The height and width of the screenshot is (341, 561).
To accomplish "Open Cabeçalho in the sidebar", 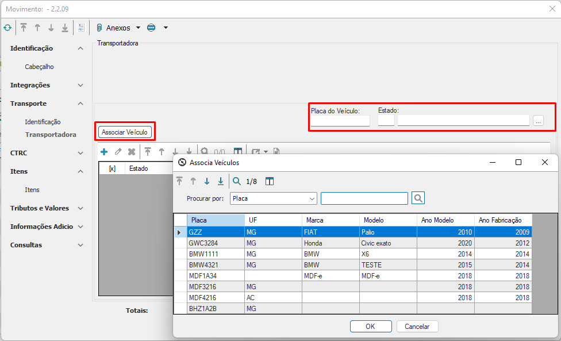I will tap(39, 67).
